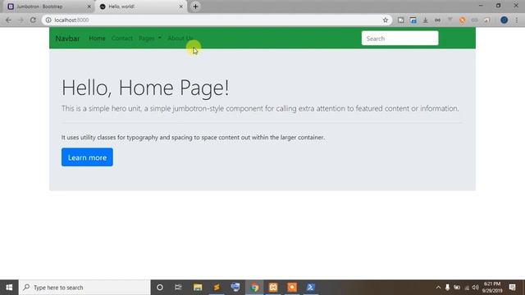The height and width of the screenshot is (295, 525).
Task: Click the Type here to search box
Action: point(84,288)
